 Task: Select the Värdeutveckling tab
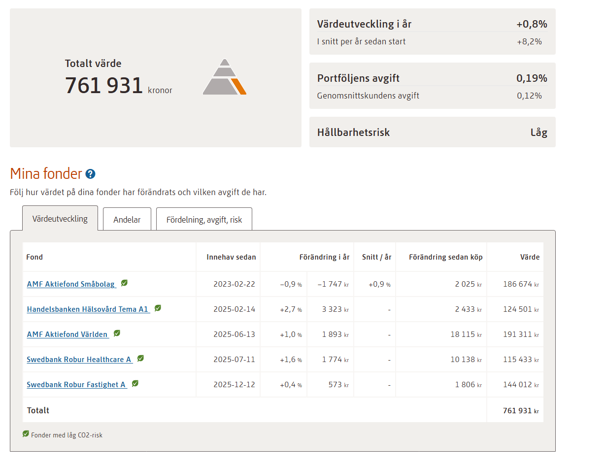pos(60,219)
